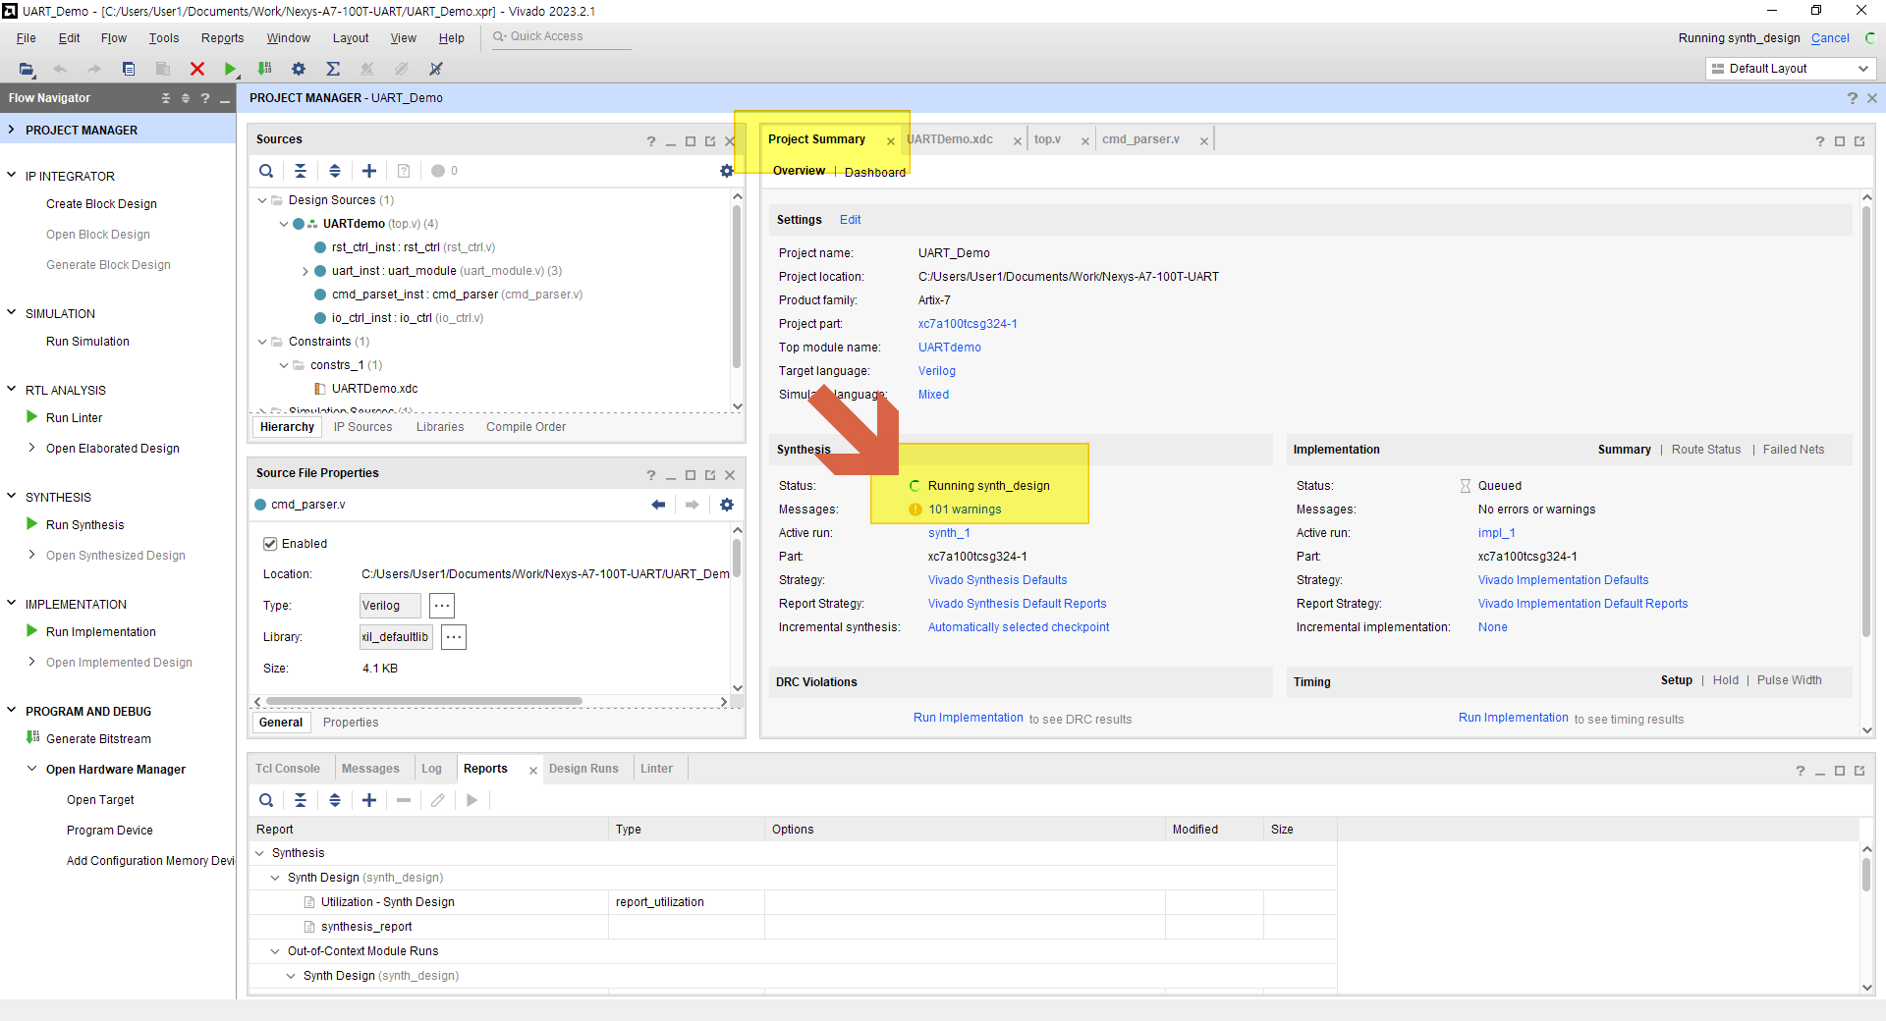The image size is (1886, 1021).
Task: Collapse Out-of-Context Module Runs node
Action: click(x=275, y=951)
